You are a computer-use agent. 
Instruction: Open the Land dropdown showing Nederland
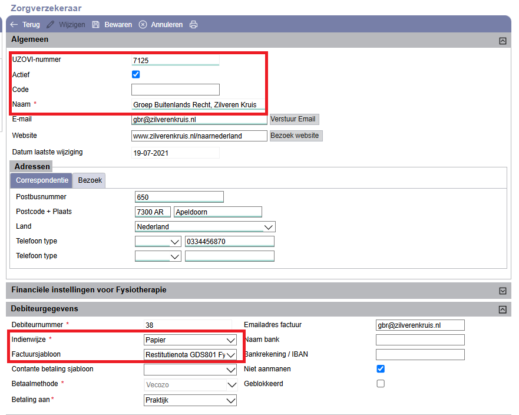pyautogui.click(x=205, y=227)
